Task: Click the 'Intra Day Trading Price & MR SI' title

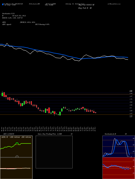Action: pyautogui.click(x=55, y=134)
